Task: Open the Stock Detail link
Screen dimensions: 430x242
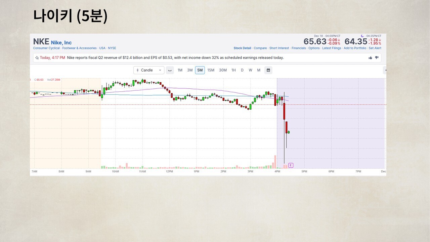Action: (x=243, y=48)
